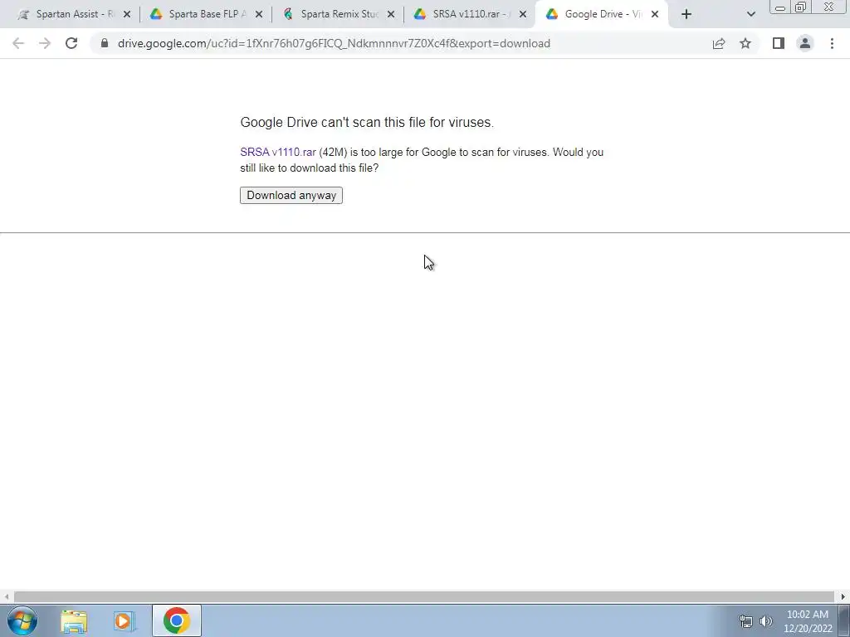Screen dimensions: 850x637
Task: View site security lock information
Action: click(x=105, y=43)
